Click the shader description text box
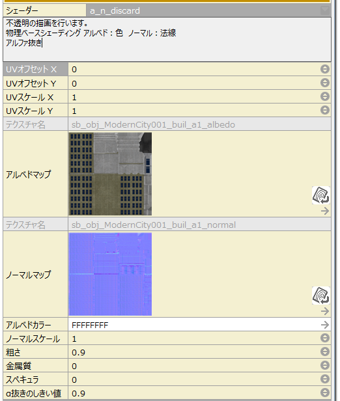The height and width of the screenshot is (401, 340). (167, 39)
